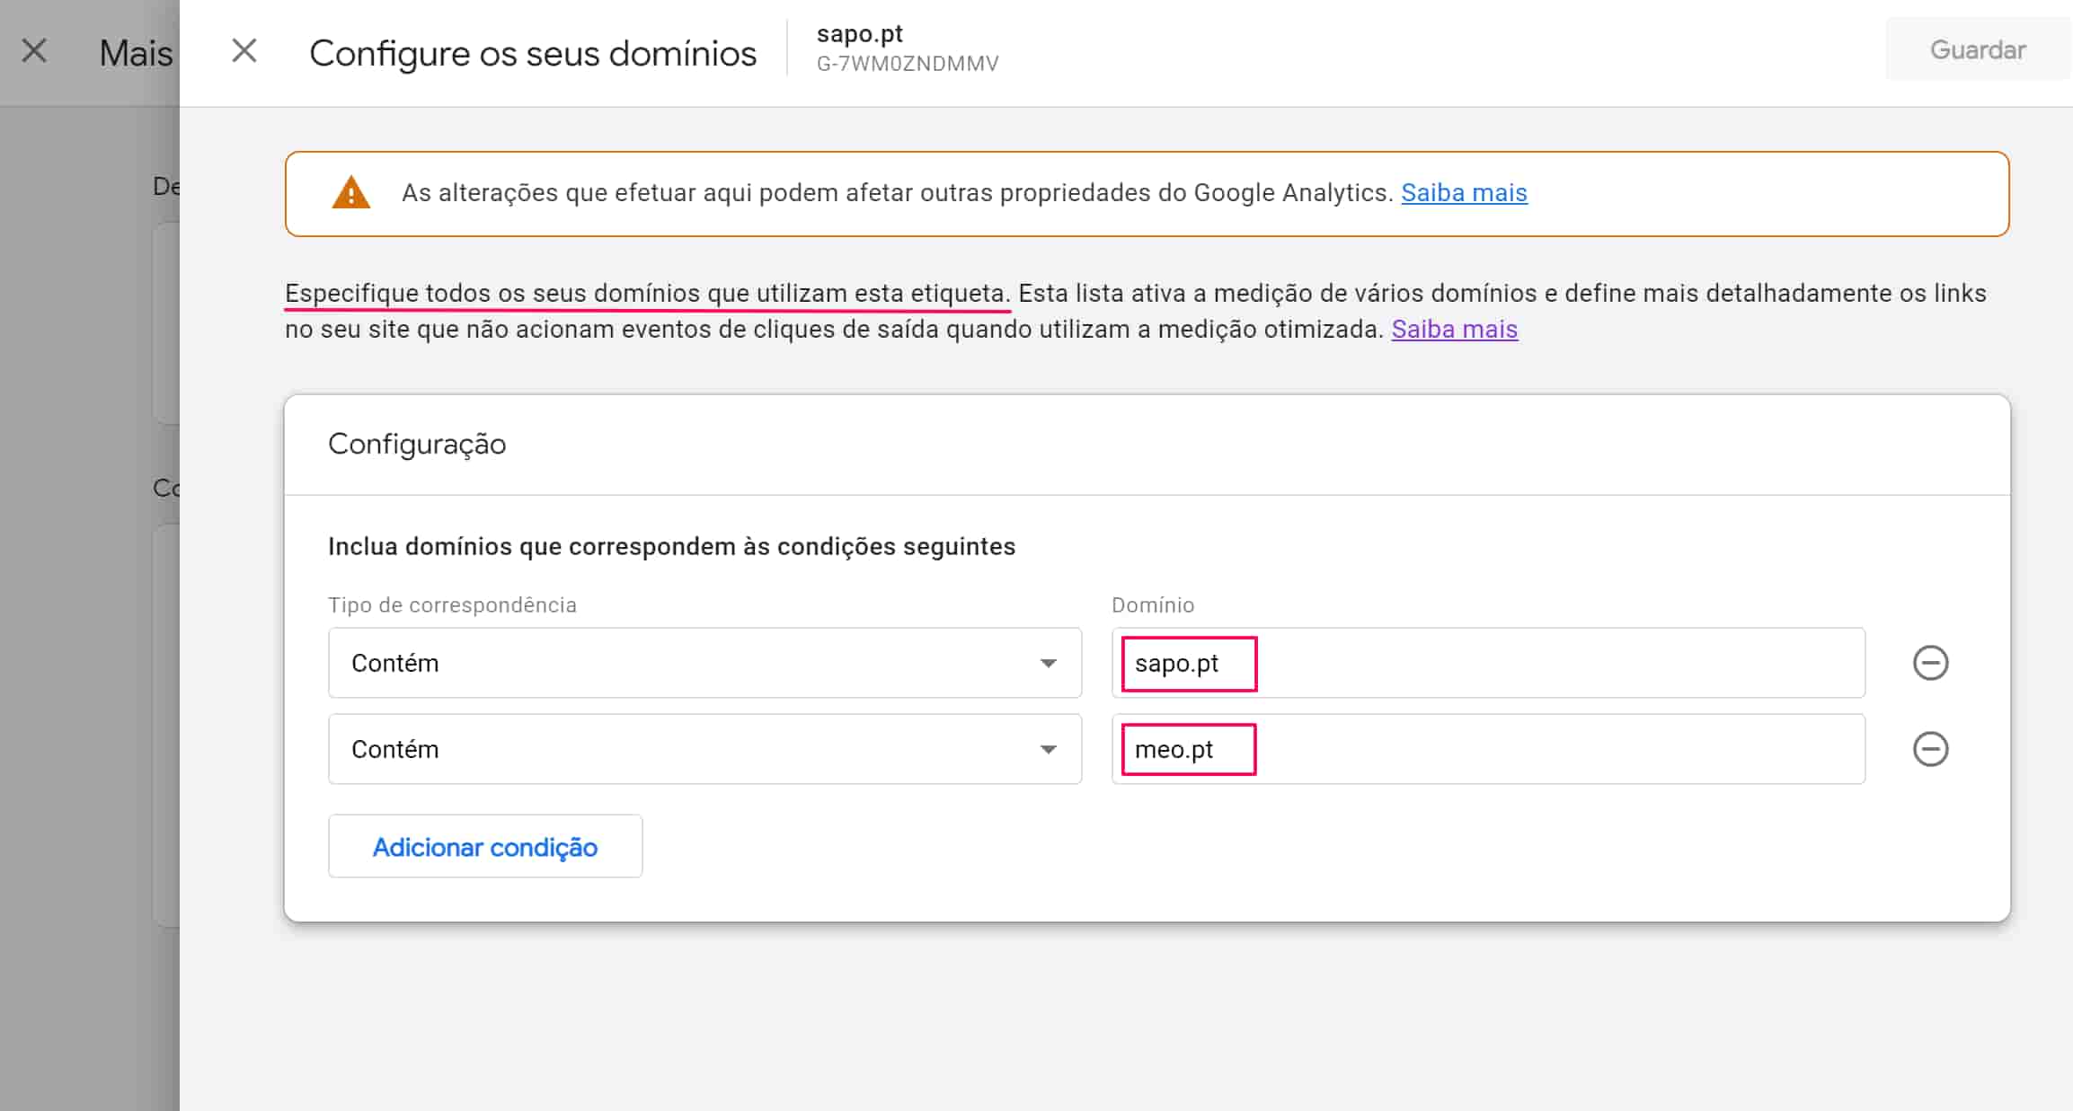The height and width of the screenshot is (1111, 2073).
Task: Open Saiba mais link after medição otimizada
Action: tap(1455, 330)
